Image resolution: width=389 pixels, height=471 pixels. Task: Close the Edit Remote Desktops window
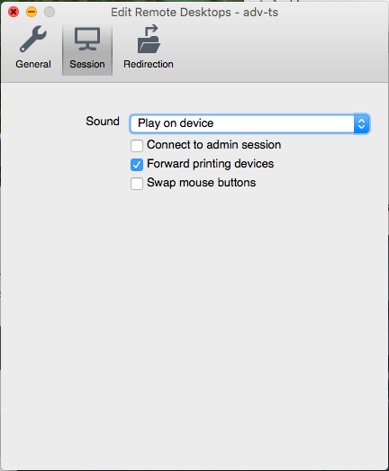point(14,12)
